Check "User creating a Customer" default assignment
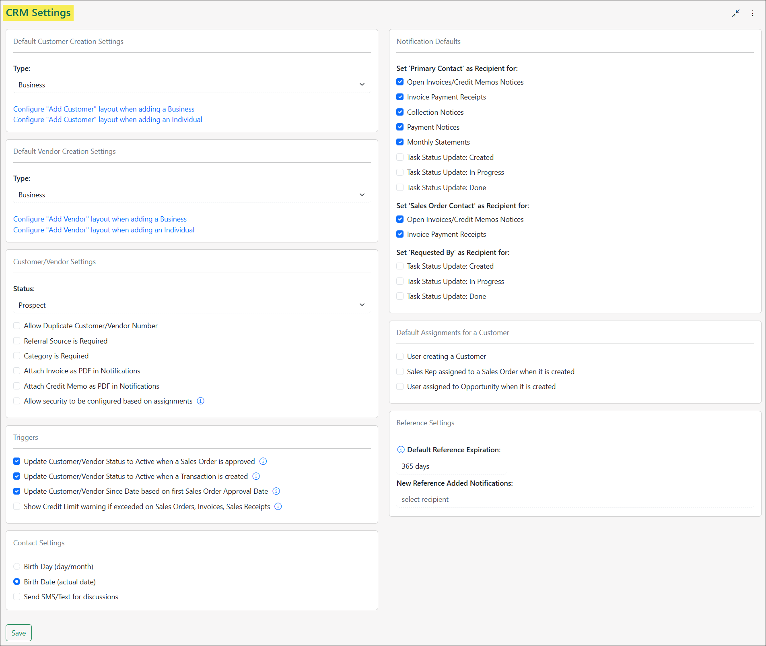This screenshot has width=766, height=646. point(399,356)
